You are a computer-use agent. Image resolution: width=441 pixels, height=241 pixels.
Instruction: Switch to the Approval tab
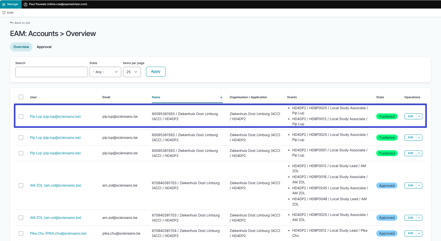point(44,47)
